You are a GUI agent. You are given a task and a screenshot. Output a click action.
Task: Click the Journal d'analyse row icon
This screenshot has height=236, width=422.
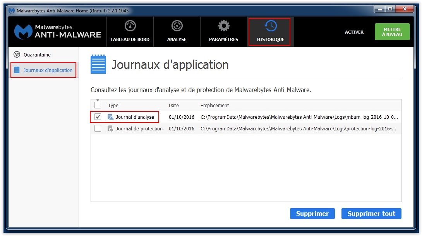point(110,117)
